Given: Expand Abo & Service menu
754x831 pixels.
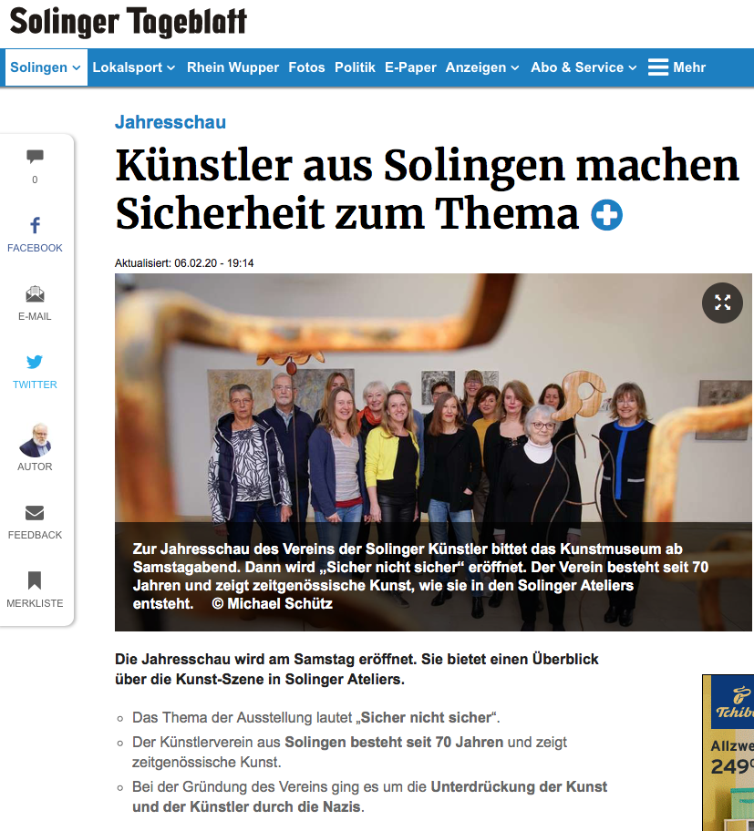Looking at the screenshot, I should point(584,67).
